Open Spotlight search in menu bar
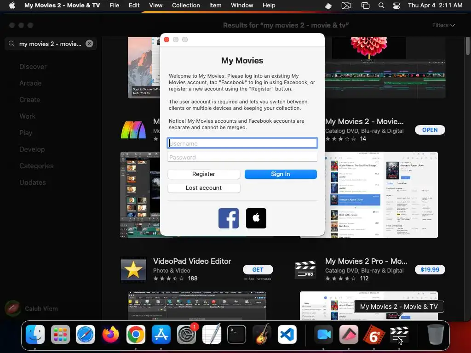 (381, 6)
